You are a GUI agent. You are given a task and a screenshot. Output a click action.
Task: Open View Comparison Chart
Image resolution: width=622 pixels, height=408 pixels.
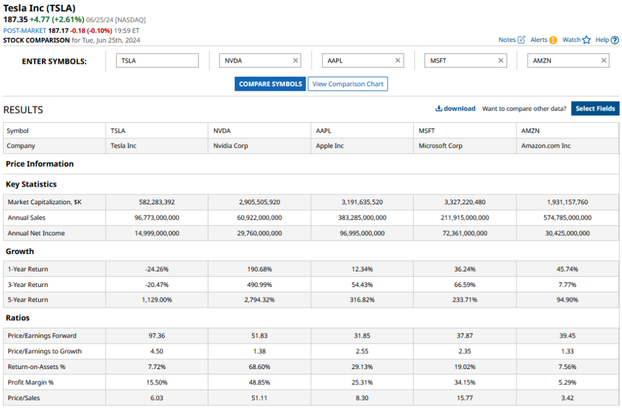click(x=347, y=84)
